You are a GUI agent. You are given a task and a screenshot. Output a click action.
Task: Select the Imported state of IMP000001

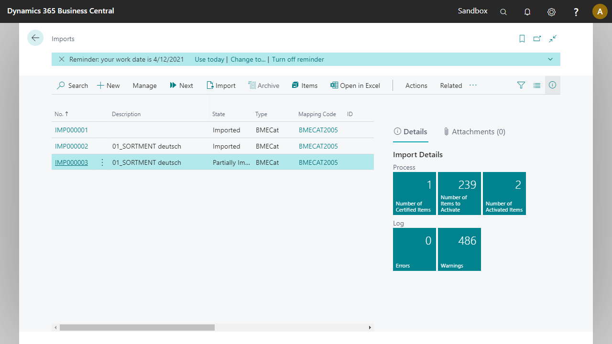(227, 130)
